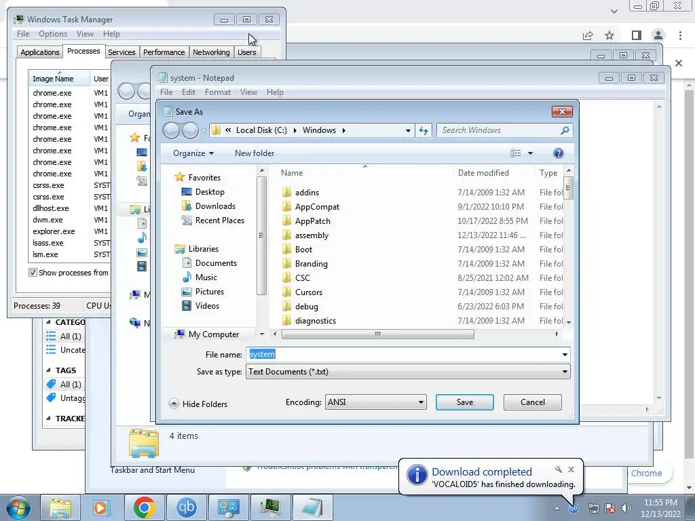Select the assembly folder
Image resolution: width=695 pixels, height=521 pixels.
point(312,235)
